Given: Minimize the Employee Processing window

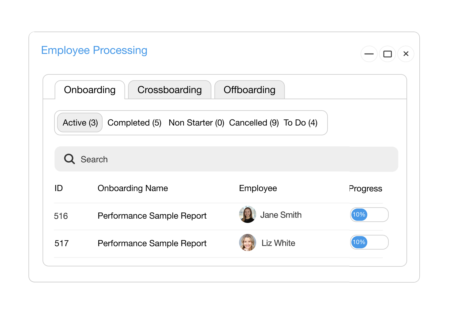Looking at the screenshot, I should tap(369, 54).
